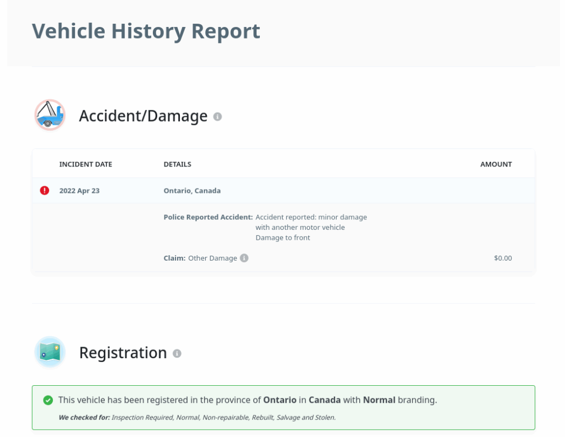Click info icon beside Registration heading
The height and width of the screenshot is (437, 565).
pyautogui.click(x=177, y=353)
